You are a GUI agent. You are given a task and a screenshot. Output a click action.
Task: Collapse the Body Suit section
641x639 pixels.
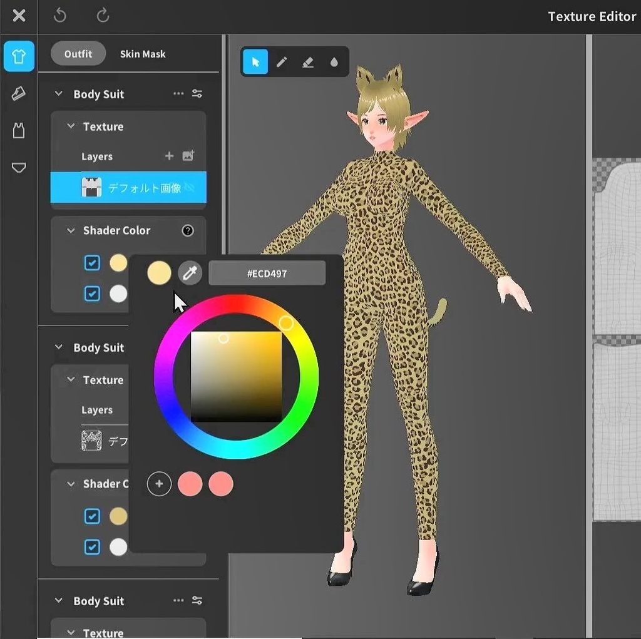[x=58, y=94]
